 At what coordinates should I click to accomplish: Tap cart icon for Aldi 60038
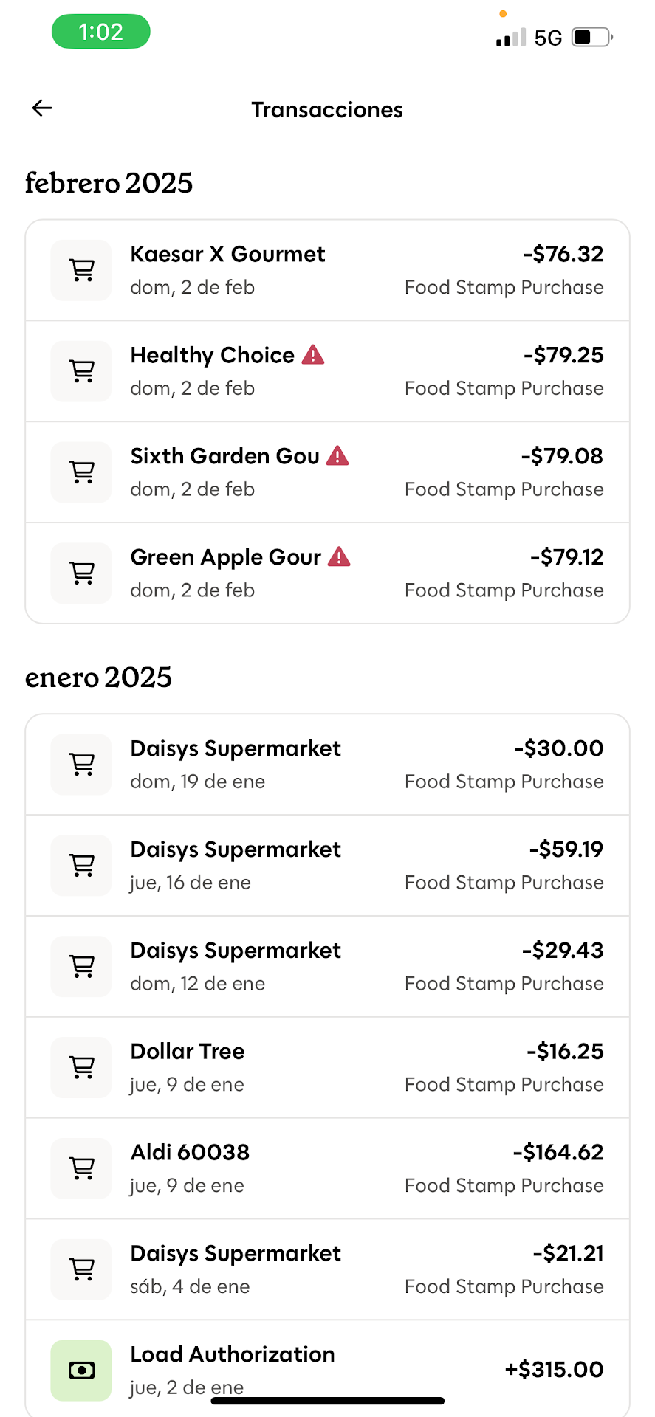pyautogui.click(x=81, y=1168)
